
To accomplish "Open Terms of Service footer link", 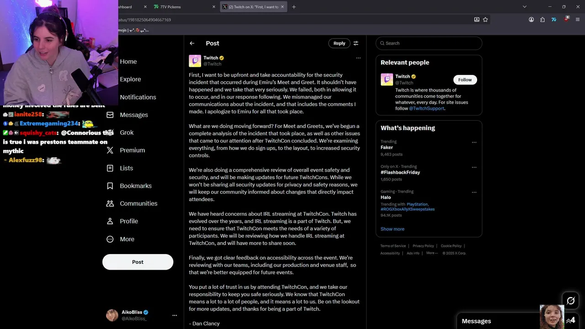I will coord(393,246).
